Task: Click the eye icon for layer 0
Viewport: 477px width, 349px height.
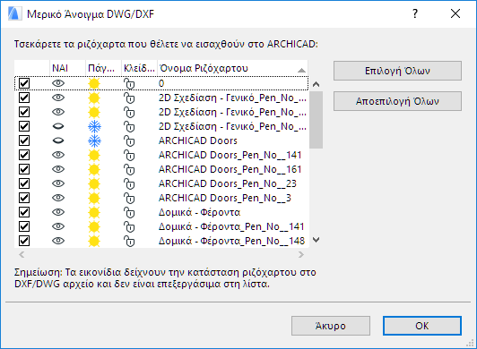Action: coord(58,83)
